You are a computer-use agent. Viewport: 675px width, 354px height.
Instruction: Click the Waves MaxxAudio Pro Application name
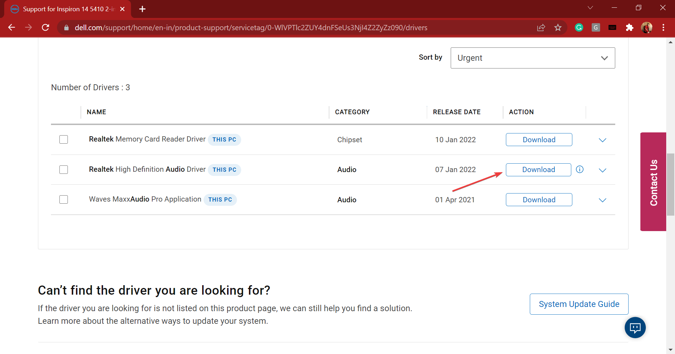tap(145, 199)
